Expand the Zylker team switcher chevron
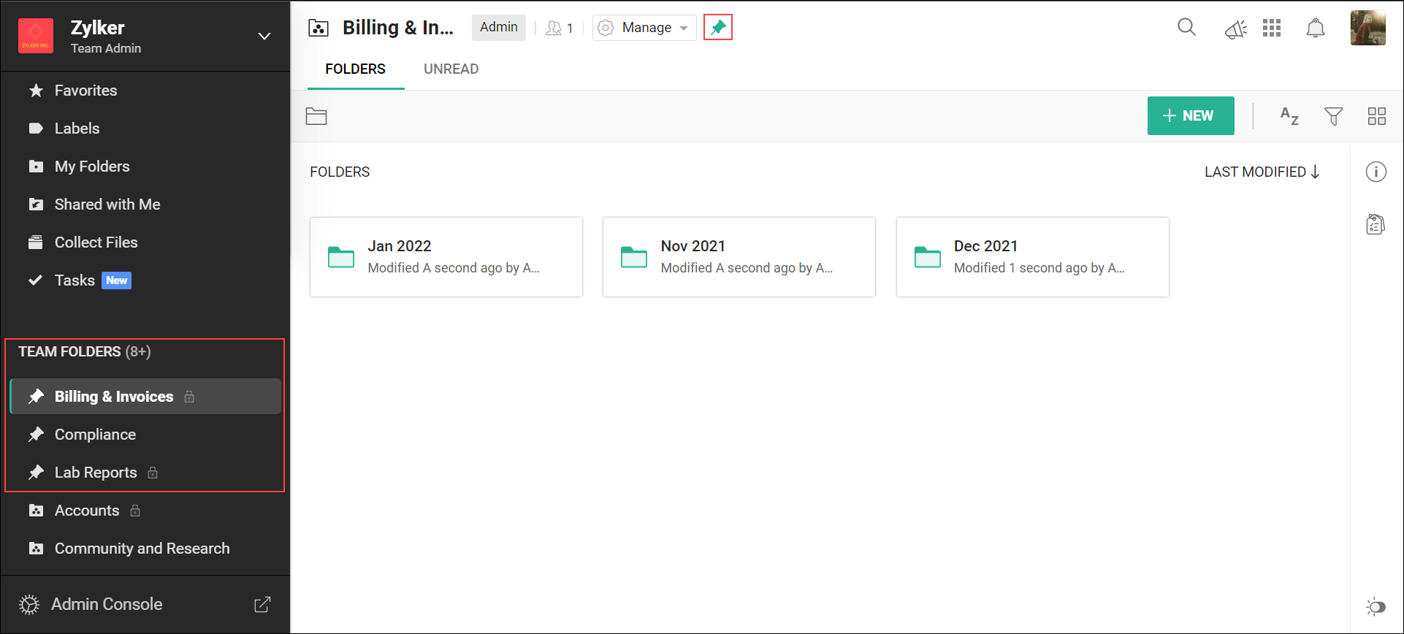 point(264,36)
